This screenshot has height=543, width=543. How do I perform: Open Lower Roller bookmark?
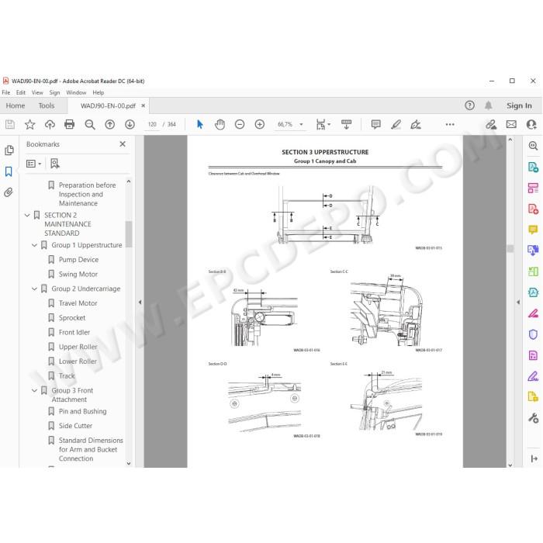(78, 361)
